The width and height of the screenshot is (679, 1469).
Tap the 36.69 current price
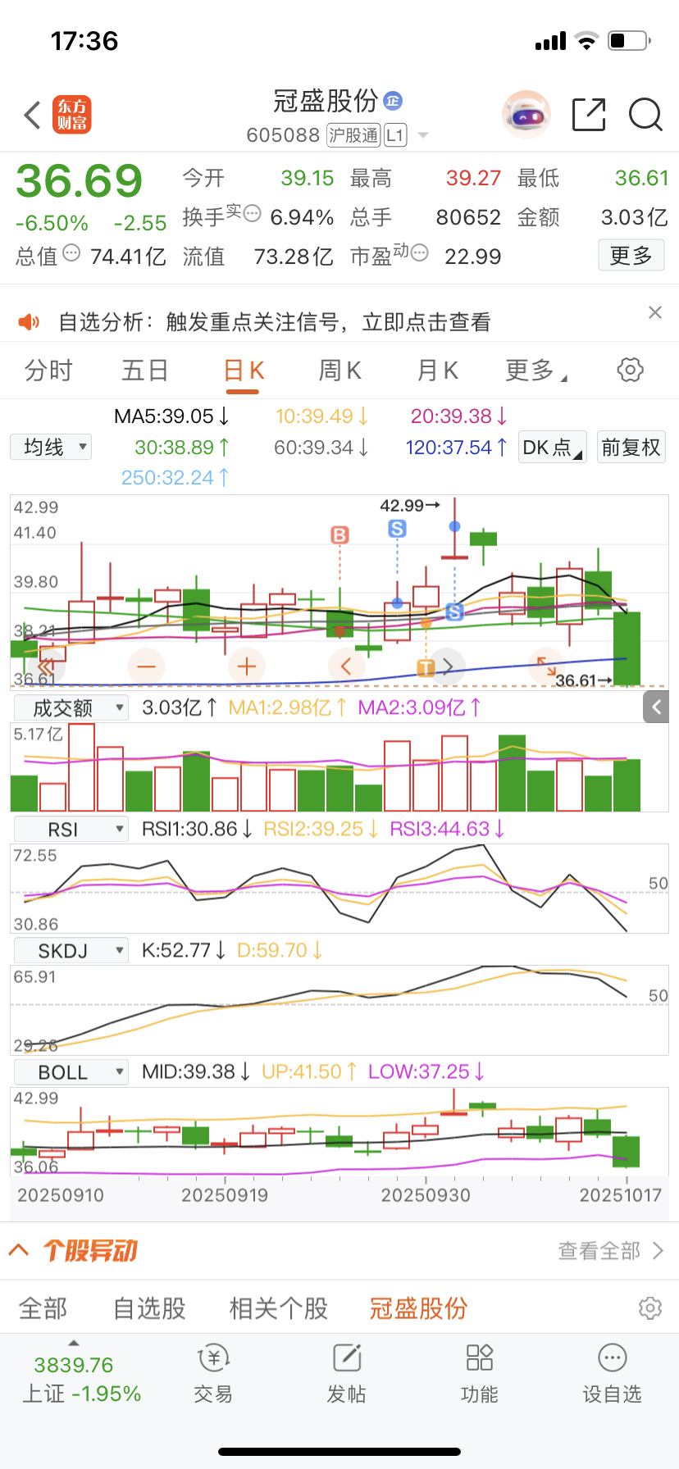(x=80, y=181)
